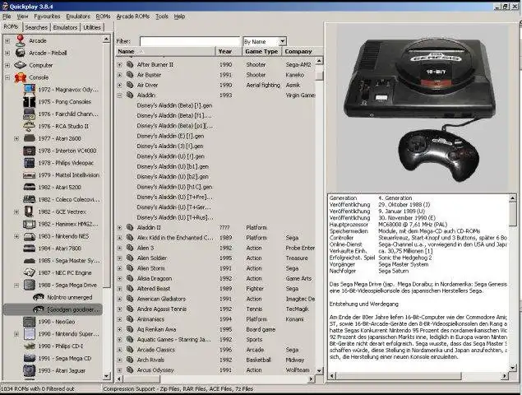Collapse the Aladdin ROM group

[119, 95]
